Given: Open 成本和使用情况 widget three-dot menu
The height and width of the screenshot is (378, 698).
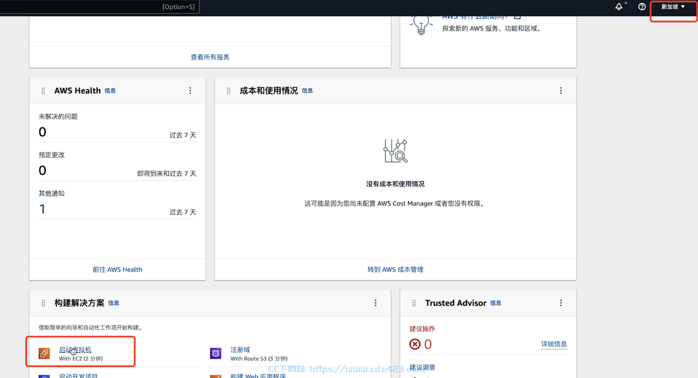Looking at the screenshot, I should (x=561, y=91).
